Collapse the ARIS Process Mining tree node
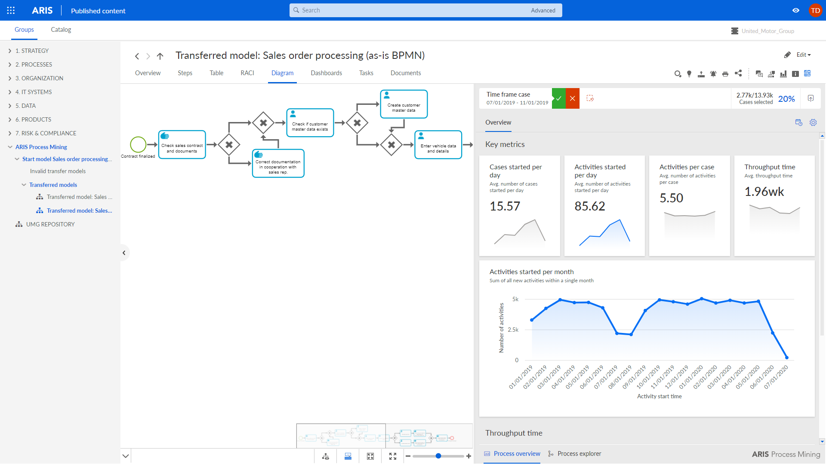This screenshot has height=464, width=826. click(x=10, y=147)
